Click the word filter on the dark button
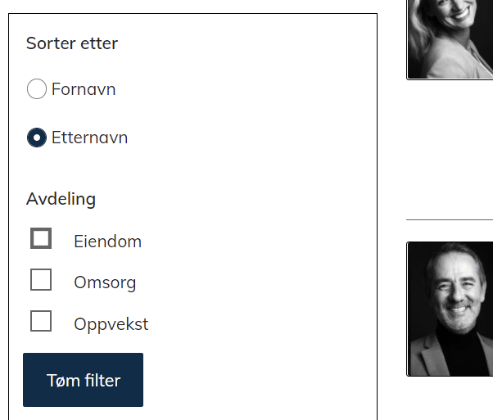493x420 pixels. tap(102, 381)
